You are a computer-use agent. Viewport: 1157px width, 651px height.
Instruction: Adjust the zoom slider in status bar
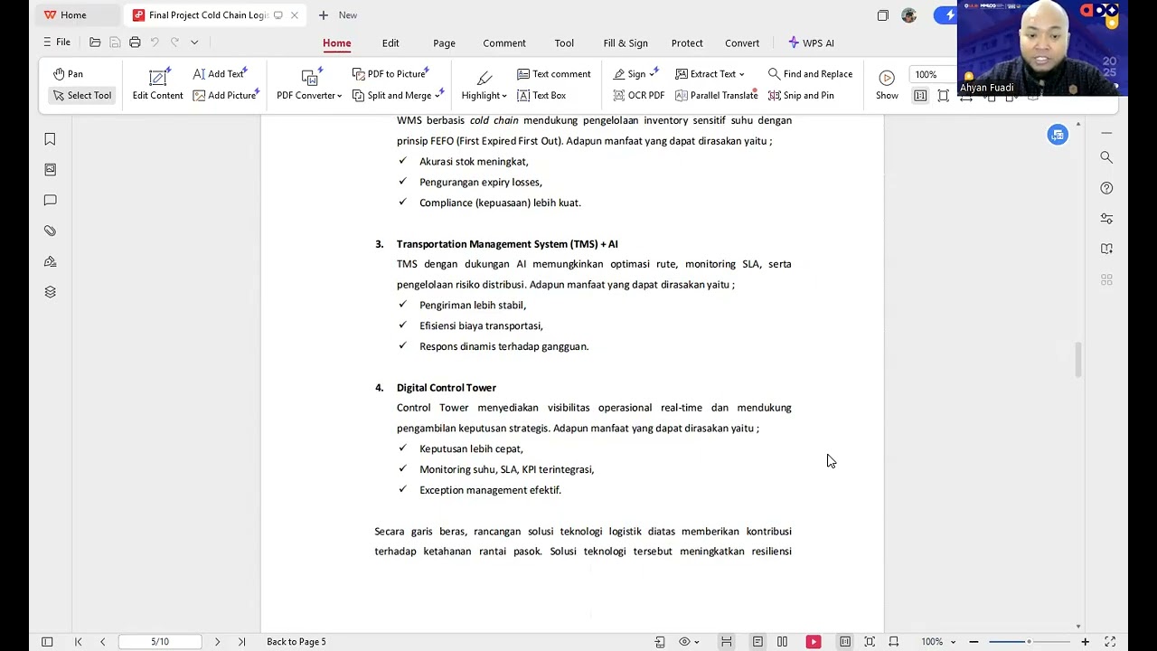click(x=1030, y=642)
